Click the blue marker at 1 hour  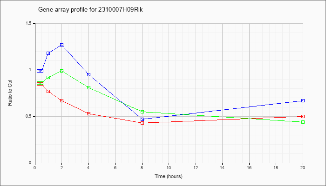(x=48, y=53)
